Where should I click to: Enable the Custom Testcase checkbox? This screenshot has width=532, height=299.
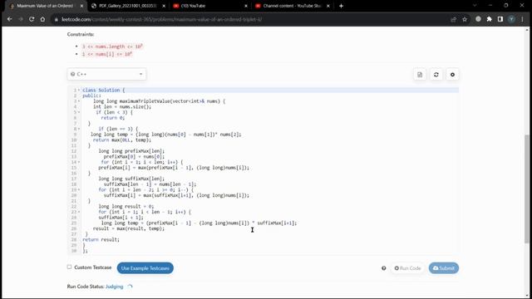pos(69,267)
